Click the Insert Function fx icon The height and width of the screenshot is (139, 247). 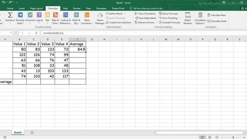(x=36, y=33)
